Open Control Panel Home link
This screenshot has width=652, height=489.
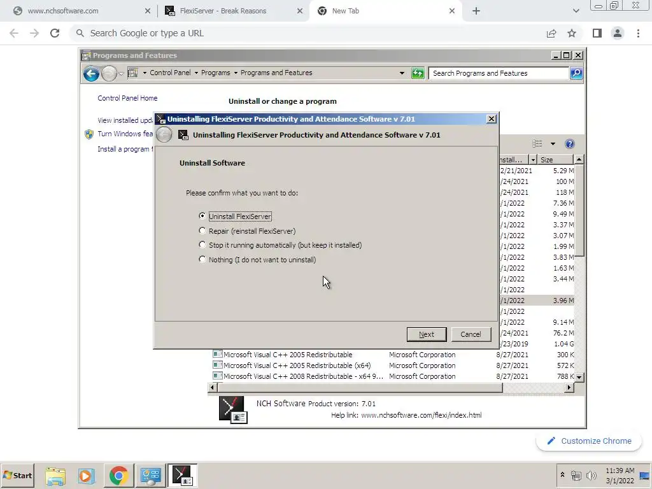[x=127, y=98]
